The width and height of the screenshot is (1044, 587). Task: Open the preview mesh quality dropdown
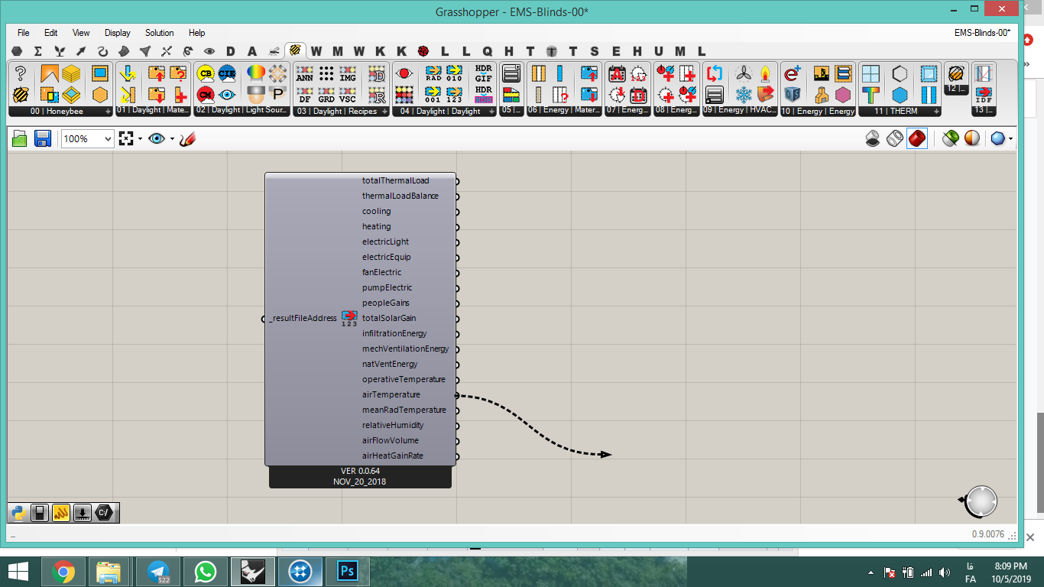[1010, 139]
